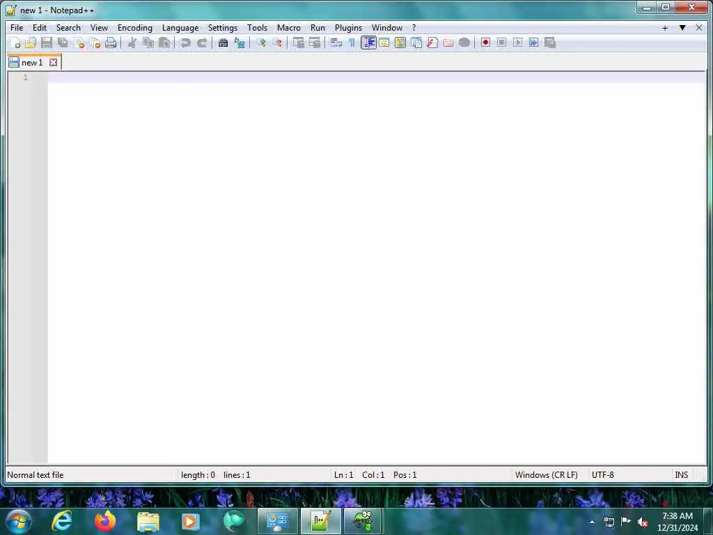Cut selection with scissors icon

click(132, 42)
